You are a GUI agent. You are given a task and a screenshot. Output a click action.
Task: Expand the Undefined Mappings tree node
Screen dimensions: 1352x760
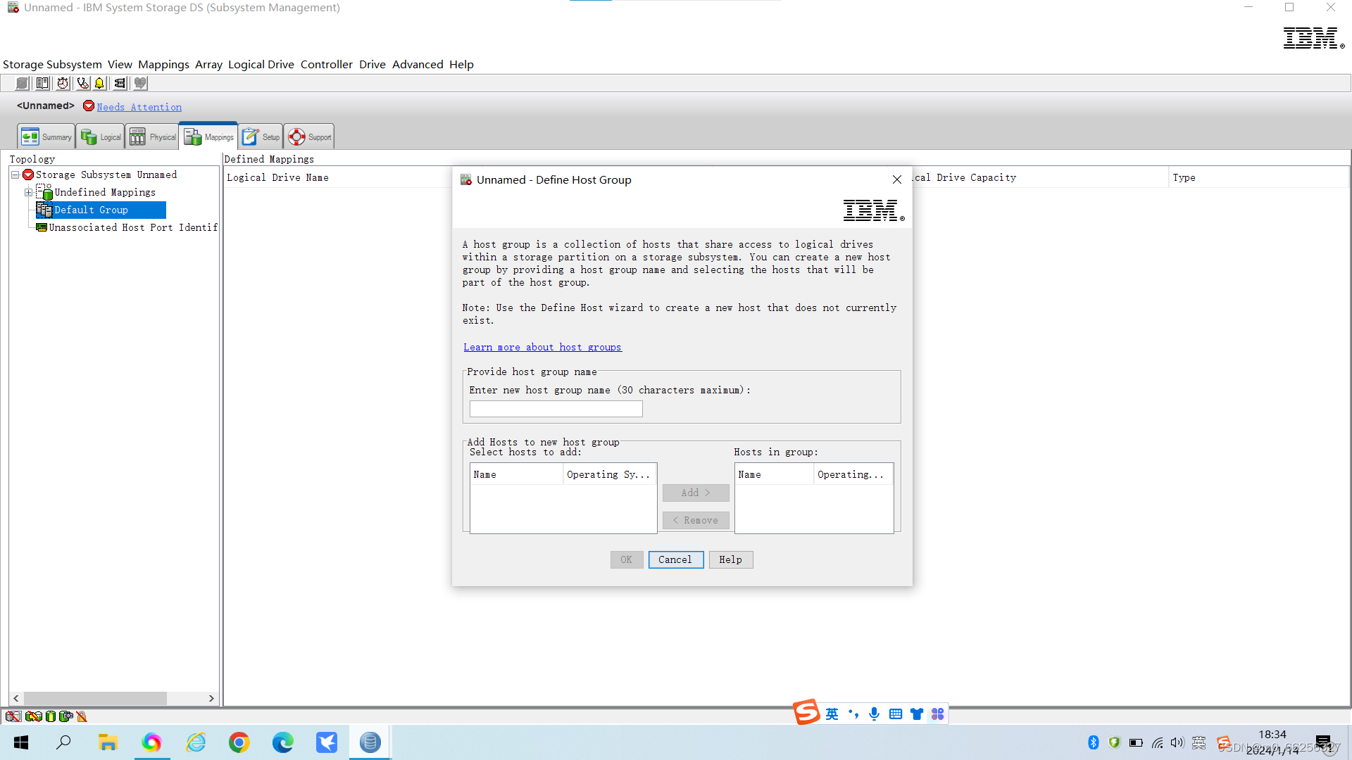point(28,192)
